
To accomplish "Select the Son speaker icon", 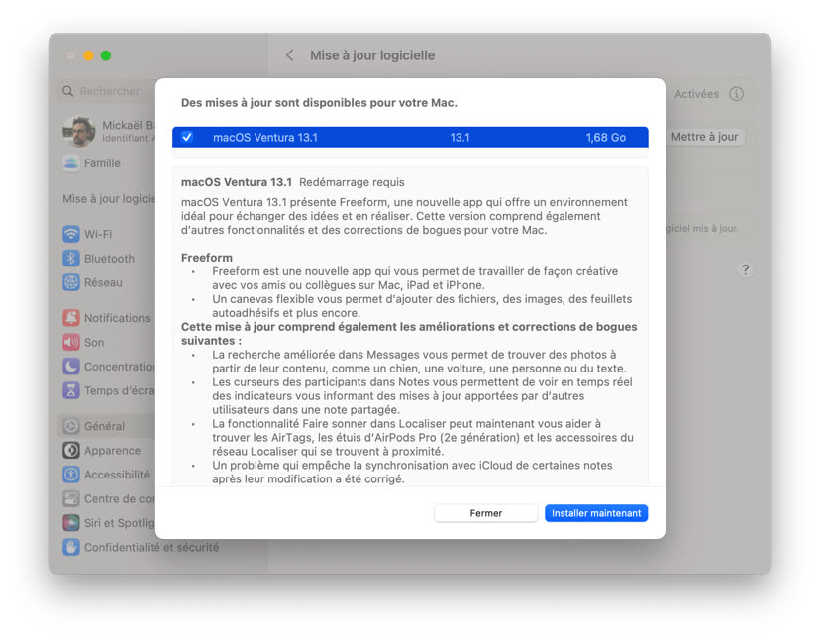I will tap(71, 342).
